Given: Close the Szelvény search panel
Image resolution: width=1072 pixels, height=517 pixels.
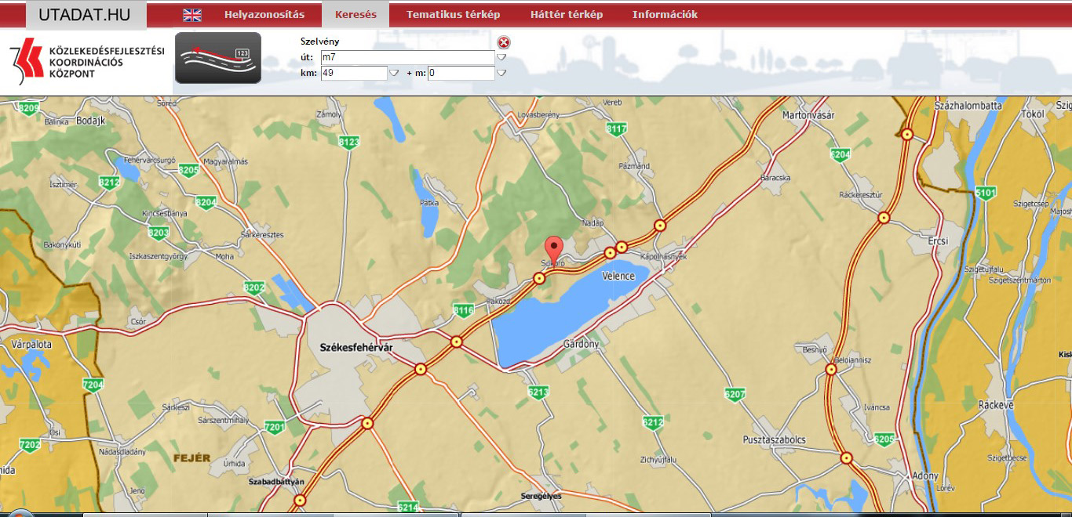Looking at the screenshot, I should [x=504, y=42].
